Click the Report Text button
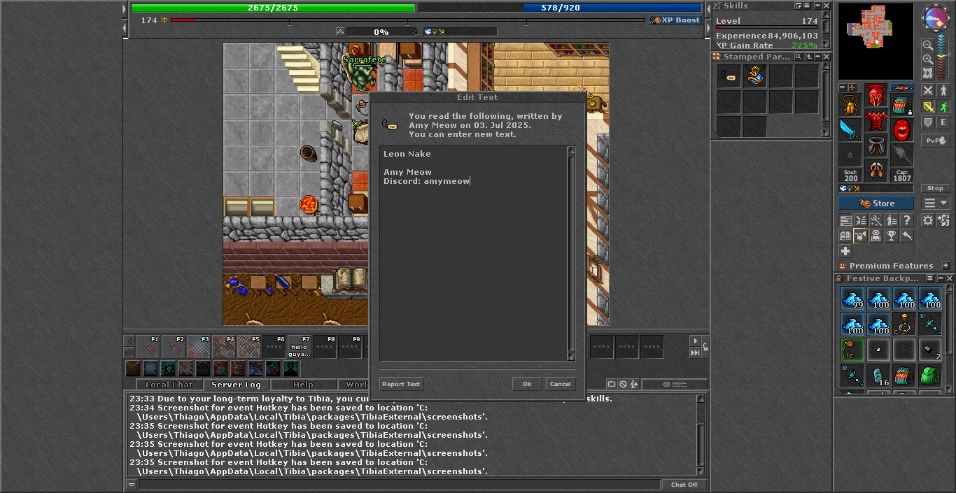This screenshot has height=493, width=956. pyautogui.click(x=401, y=384)
